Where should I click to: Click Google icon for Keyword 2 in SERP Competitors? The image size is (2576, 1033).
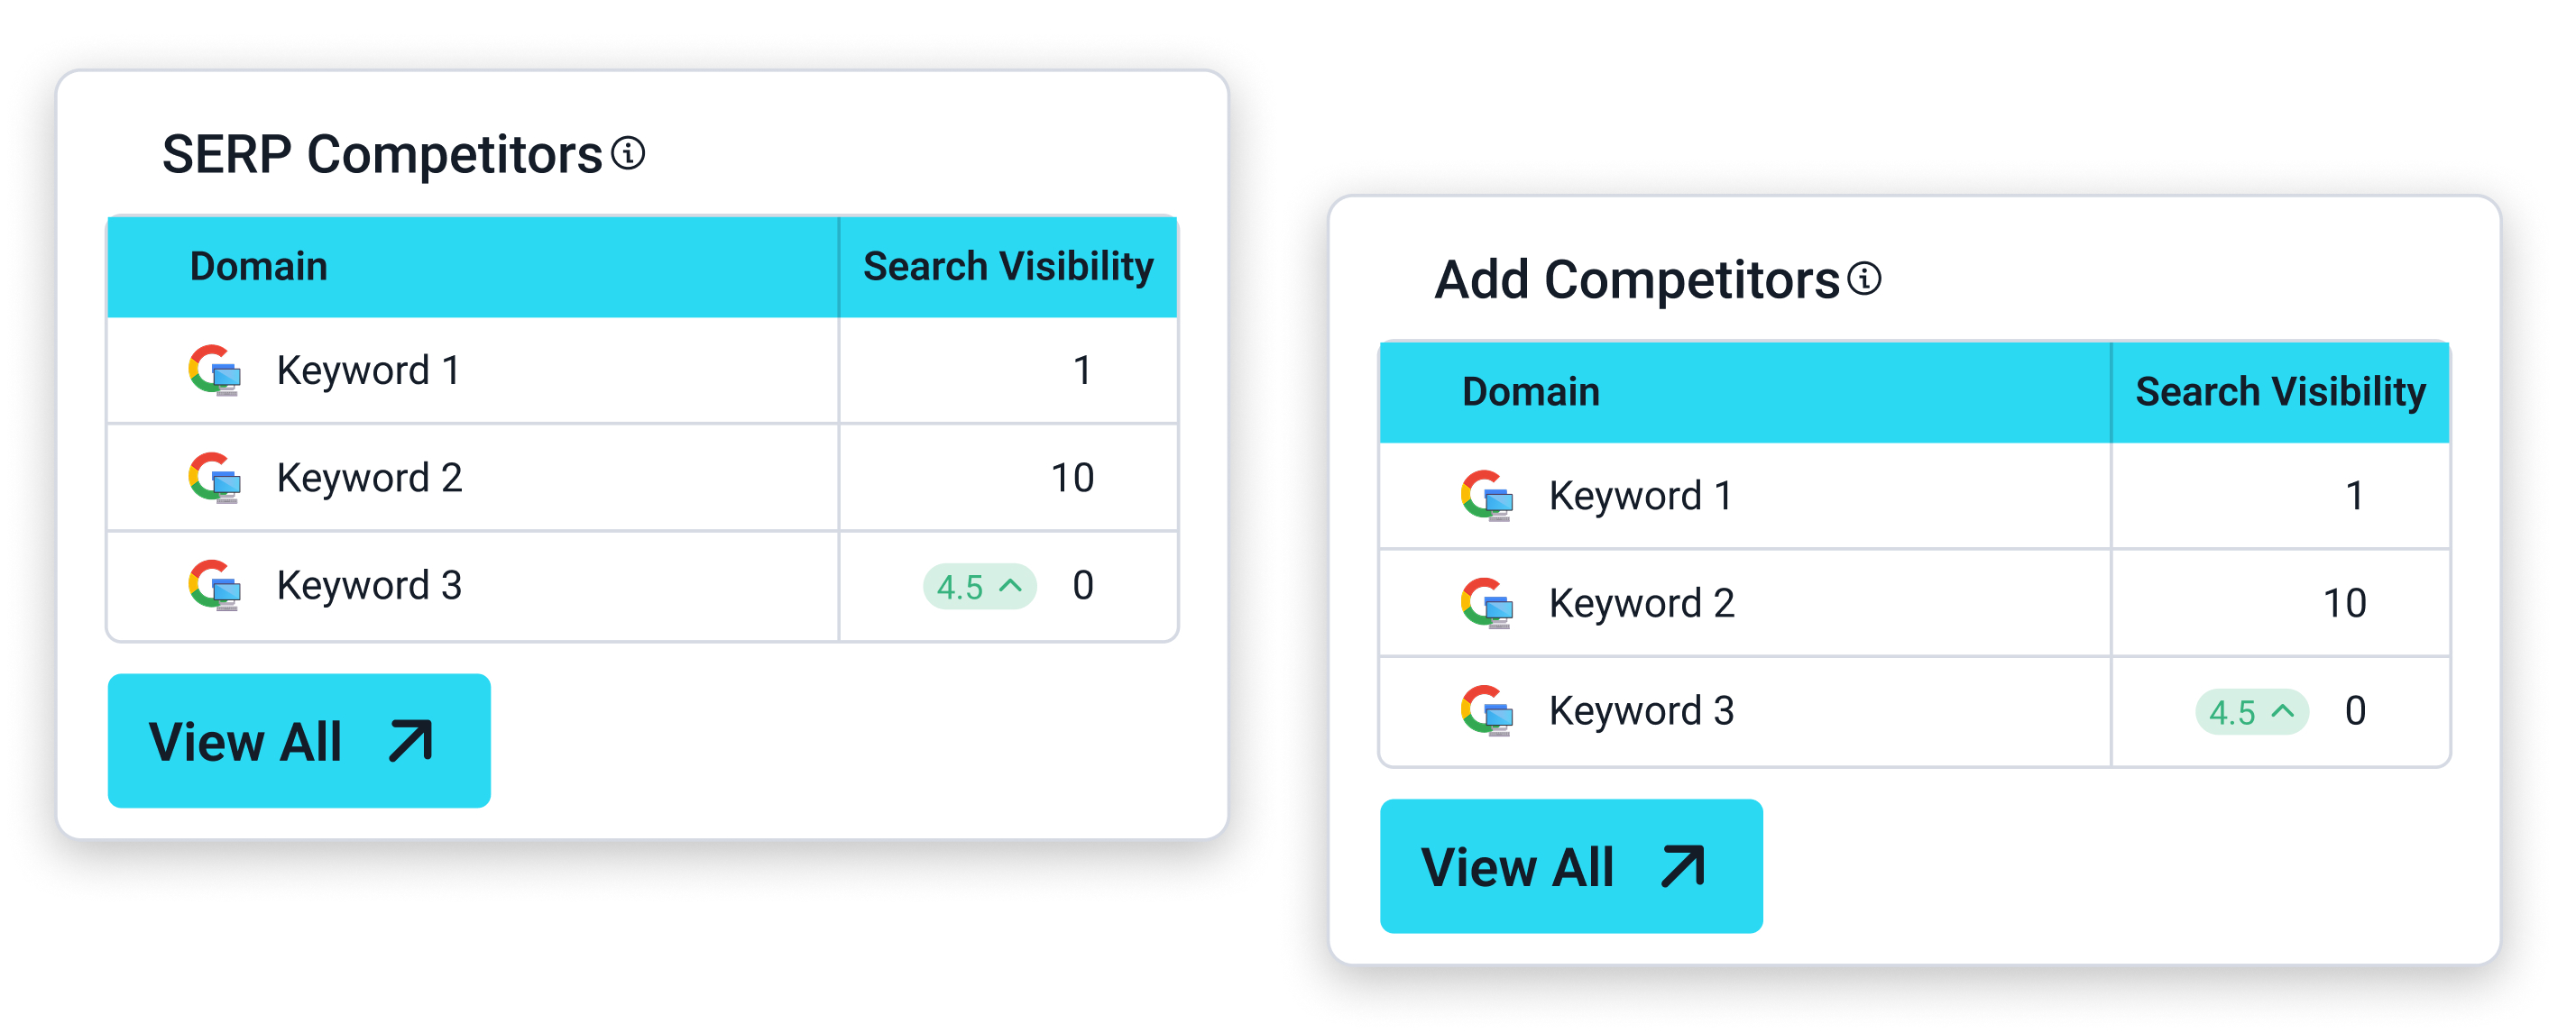[x=214, y=478]
